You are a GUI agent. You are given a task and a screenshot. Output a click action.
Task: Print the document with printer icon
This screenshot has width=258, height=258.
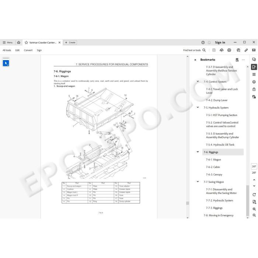[x=229, y=50]
